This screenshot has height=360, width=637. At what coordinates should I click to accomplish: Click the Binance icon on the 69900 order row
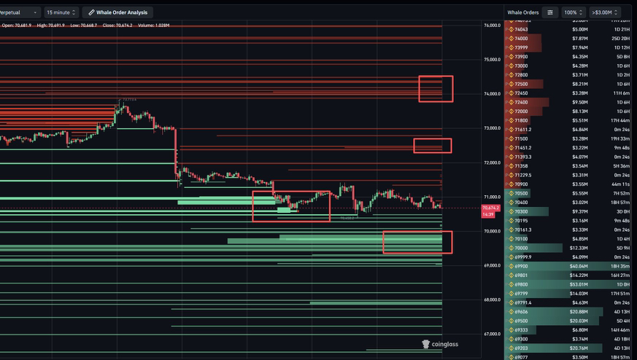pos(511,266)
